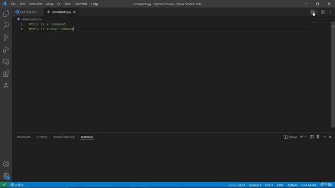Run the Python file with play button
The width and height of the screenshot is (335, 188).
tap(312, 12)
